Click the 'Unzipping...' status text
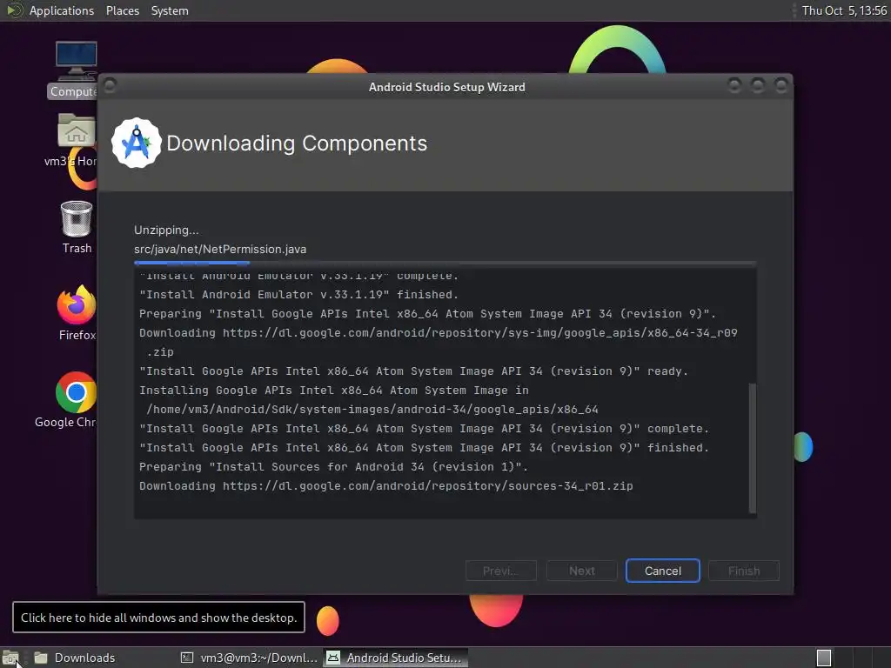Image resolution: width=891 pixels, height=668 pixels. [x=166, y=230]
